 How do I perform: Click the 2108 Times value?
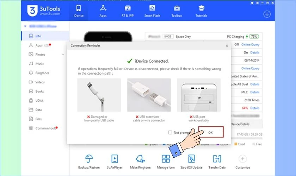[x=252, y=100]
